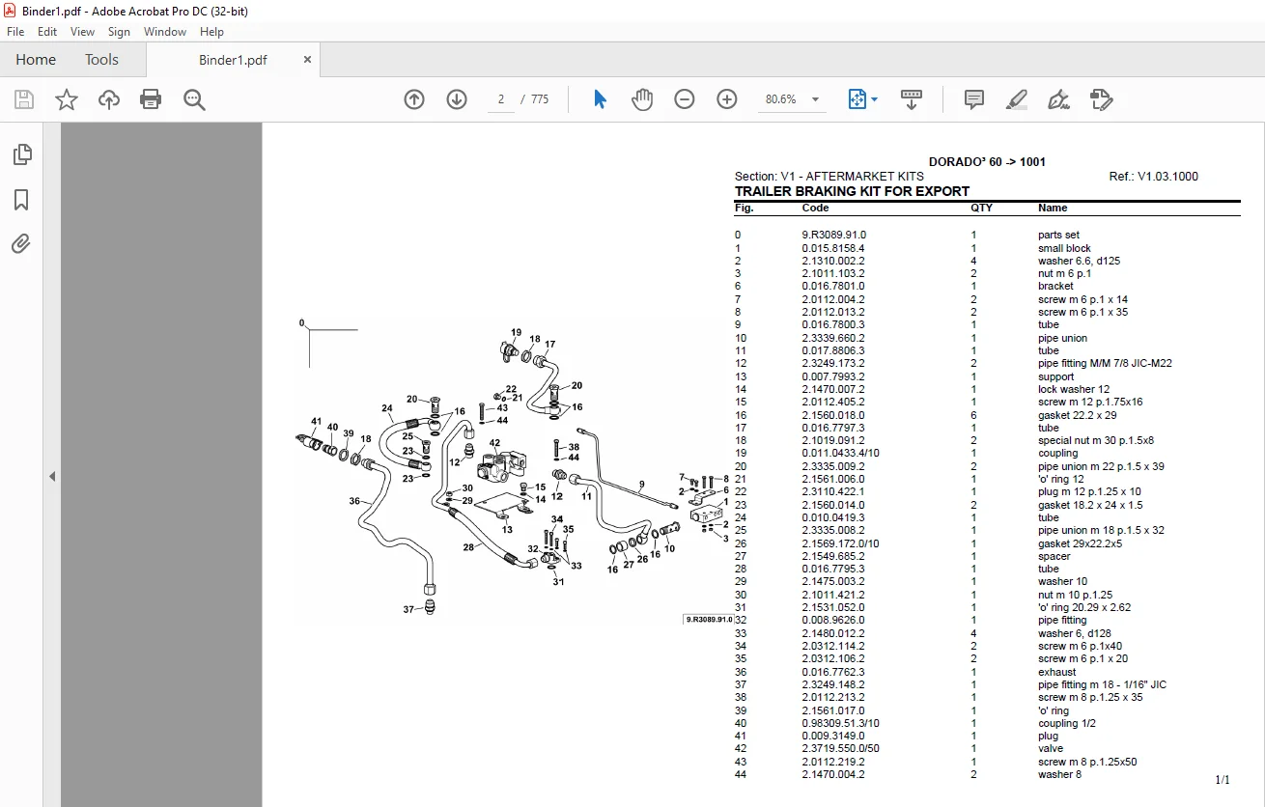Open the Sign menu

pyautogui.click(x=119, y=32)
